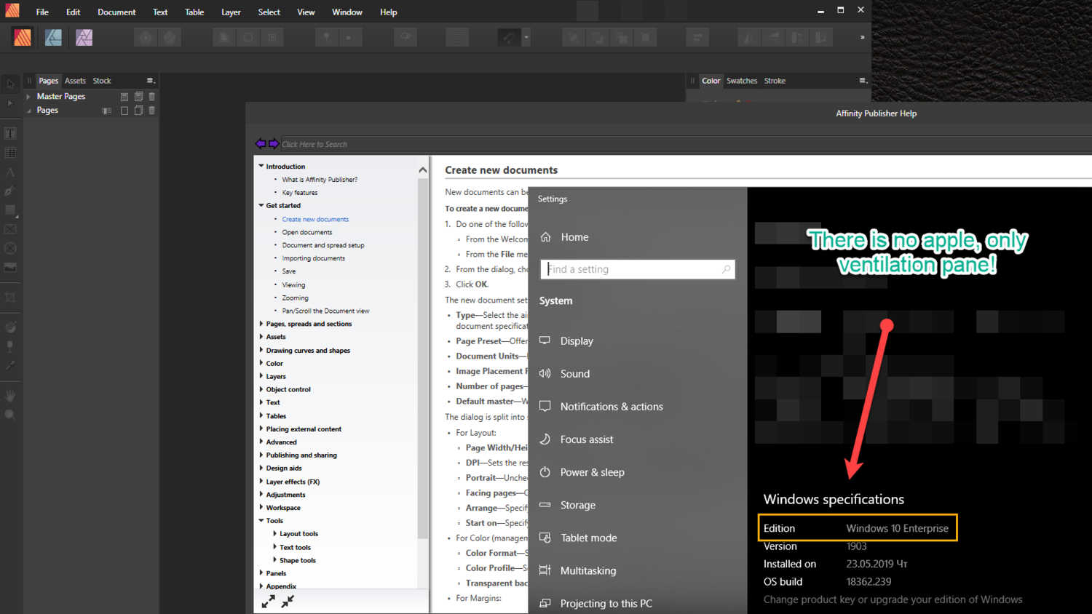Expand Pages, spreads and sections topic
The height and width of the screenshot is (614, 1092).
coord(261,324)
